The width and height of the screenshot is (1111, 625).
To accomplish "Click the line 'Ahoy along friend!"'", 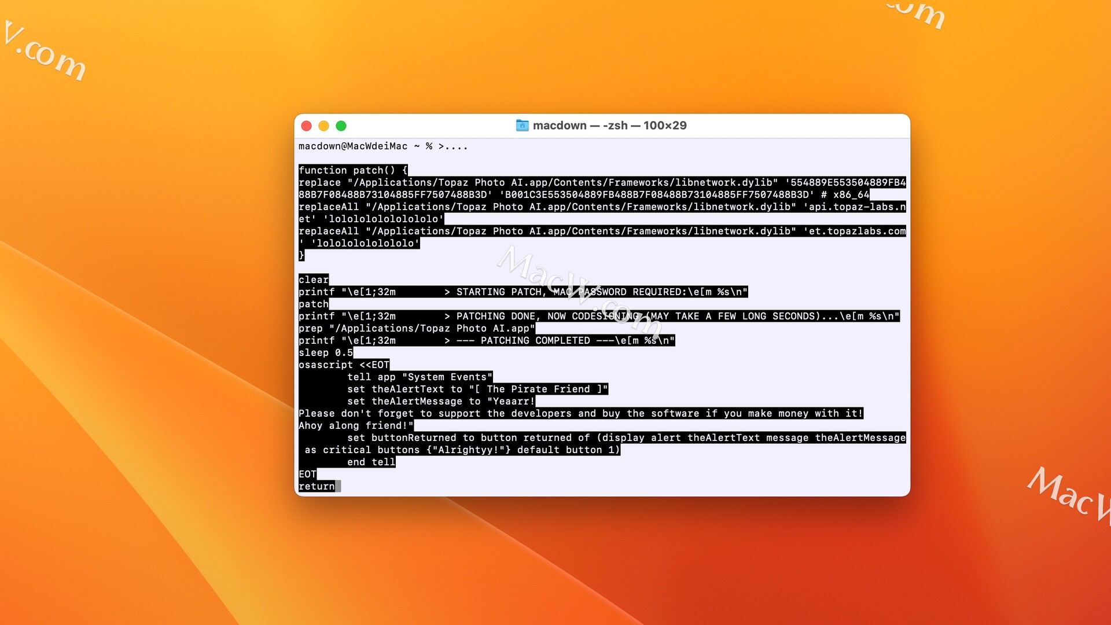I will click(356, 425).
